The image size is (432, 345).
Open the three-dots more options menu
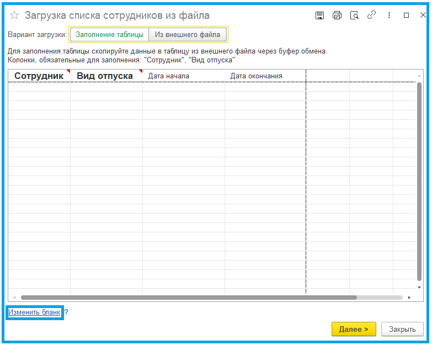(x=390, y=15)
